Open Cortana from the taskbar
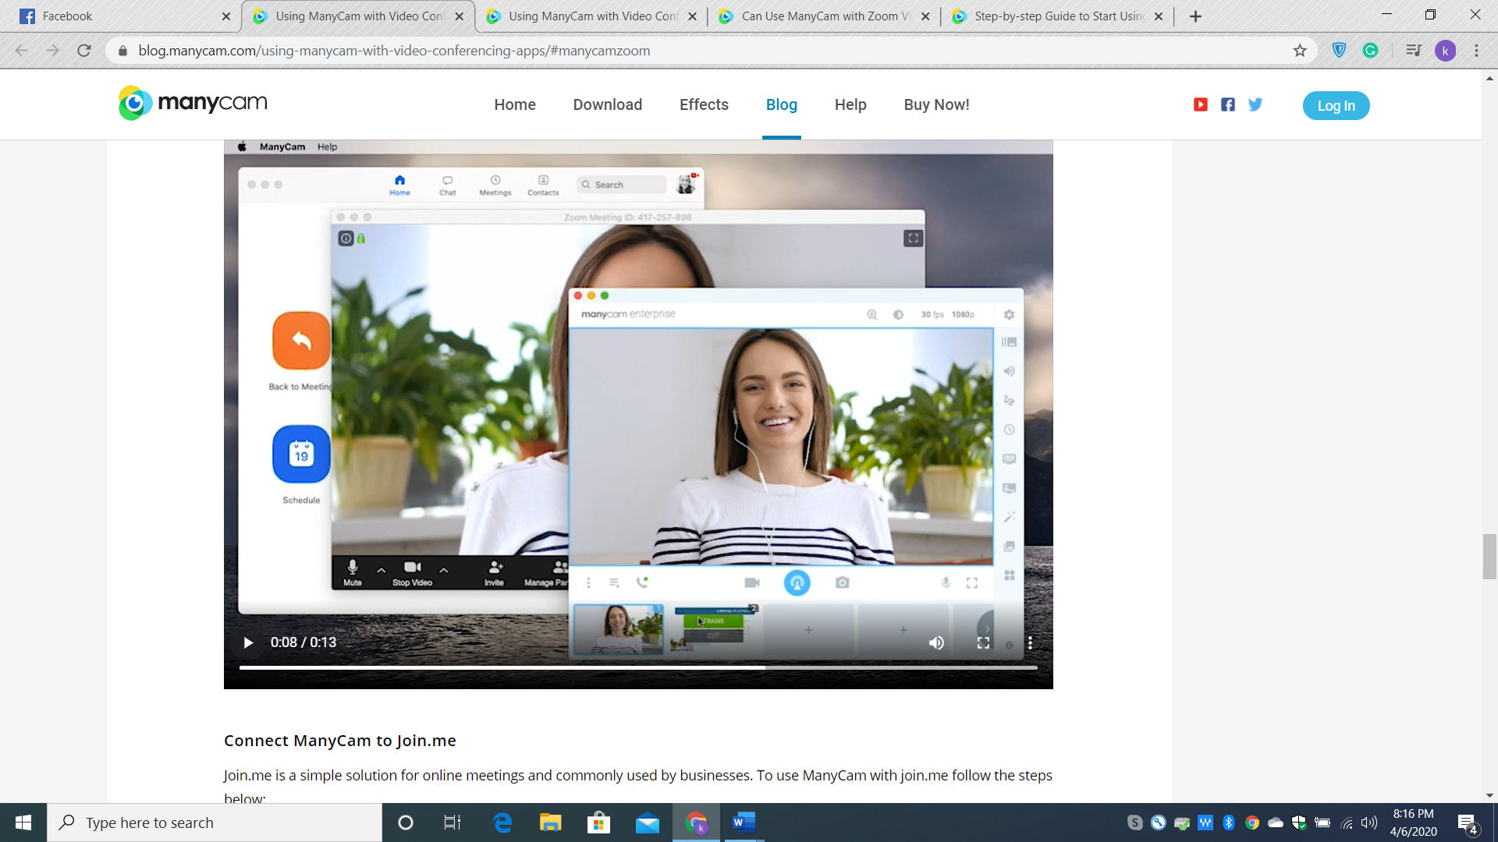The height and width of the screenshot is (842, 1498). coord(406,823)
